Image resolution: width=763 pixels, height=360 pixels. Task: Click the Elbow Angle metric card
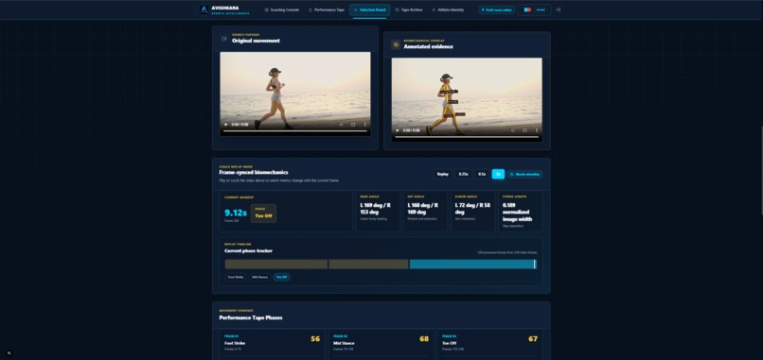pos(473,211)
